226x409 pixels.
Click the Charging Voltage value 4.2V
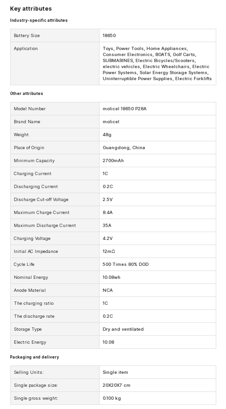(x=107, y=239)
